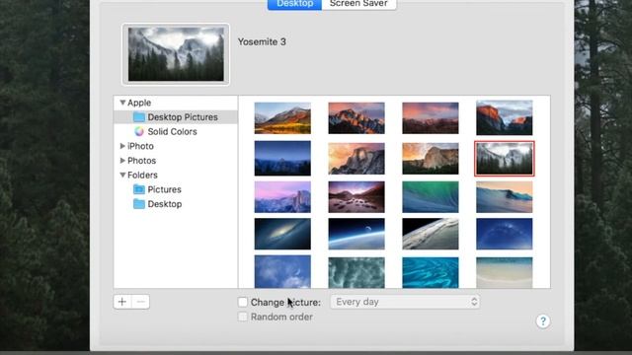Click the remove folder minus button
The width and height of the screenshot is (632, 355).
[140, 302]
